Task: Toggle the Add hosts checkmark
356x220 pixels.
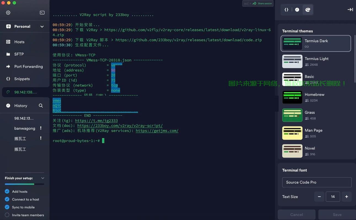Action: click(x=7, y=191)
